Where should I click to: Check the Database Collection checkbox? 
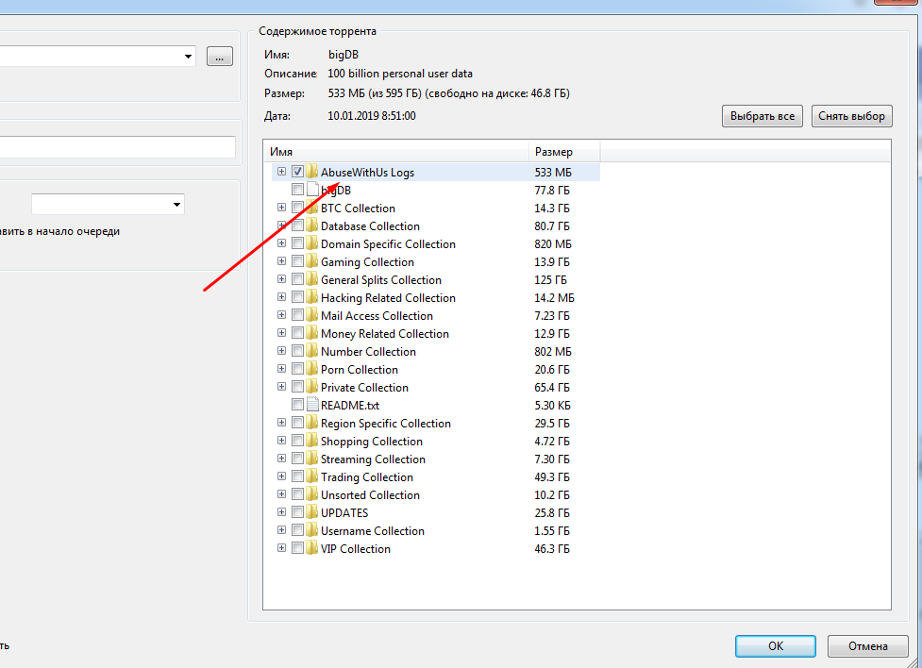(297, 226)
